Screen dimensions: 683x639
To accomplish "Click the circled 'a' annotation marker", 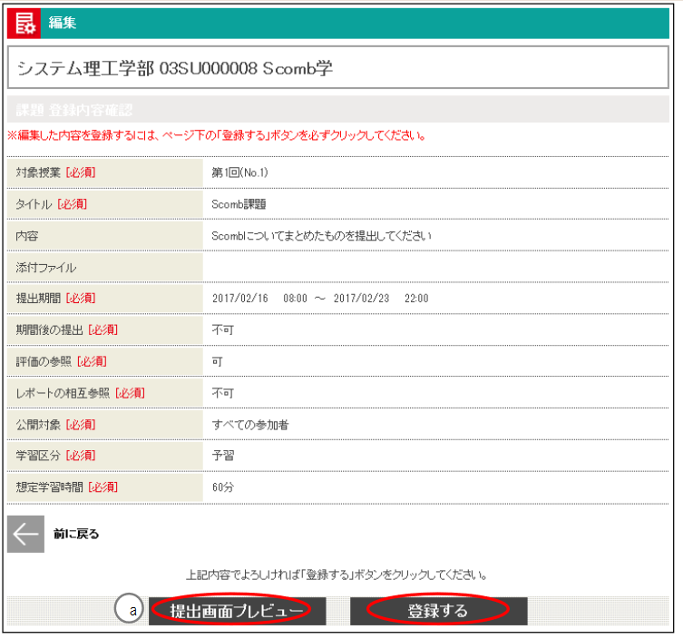I will click(133, 611).
